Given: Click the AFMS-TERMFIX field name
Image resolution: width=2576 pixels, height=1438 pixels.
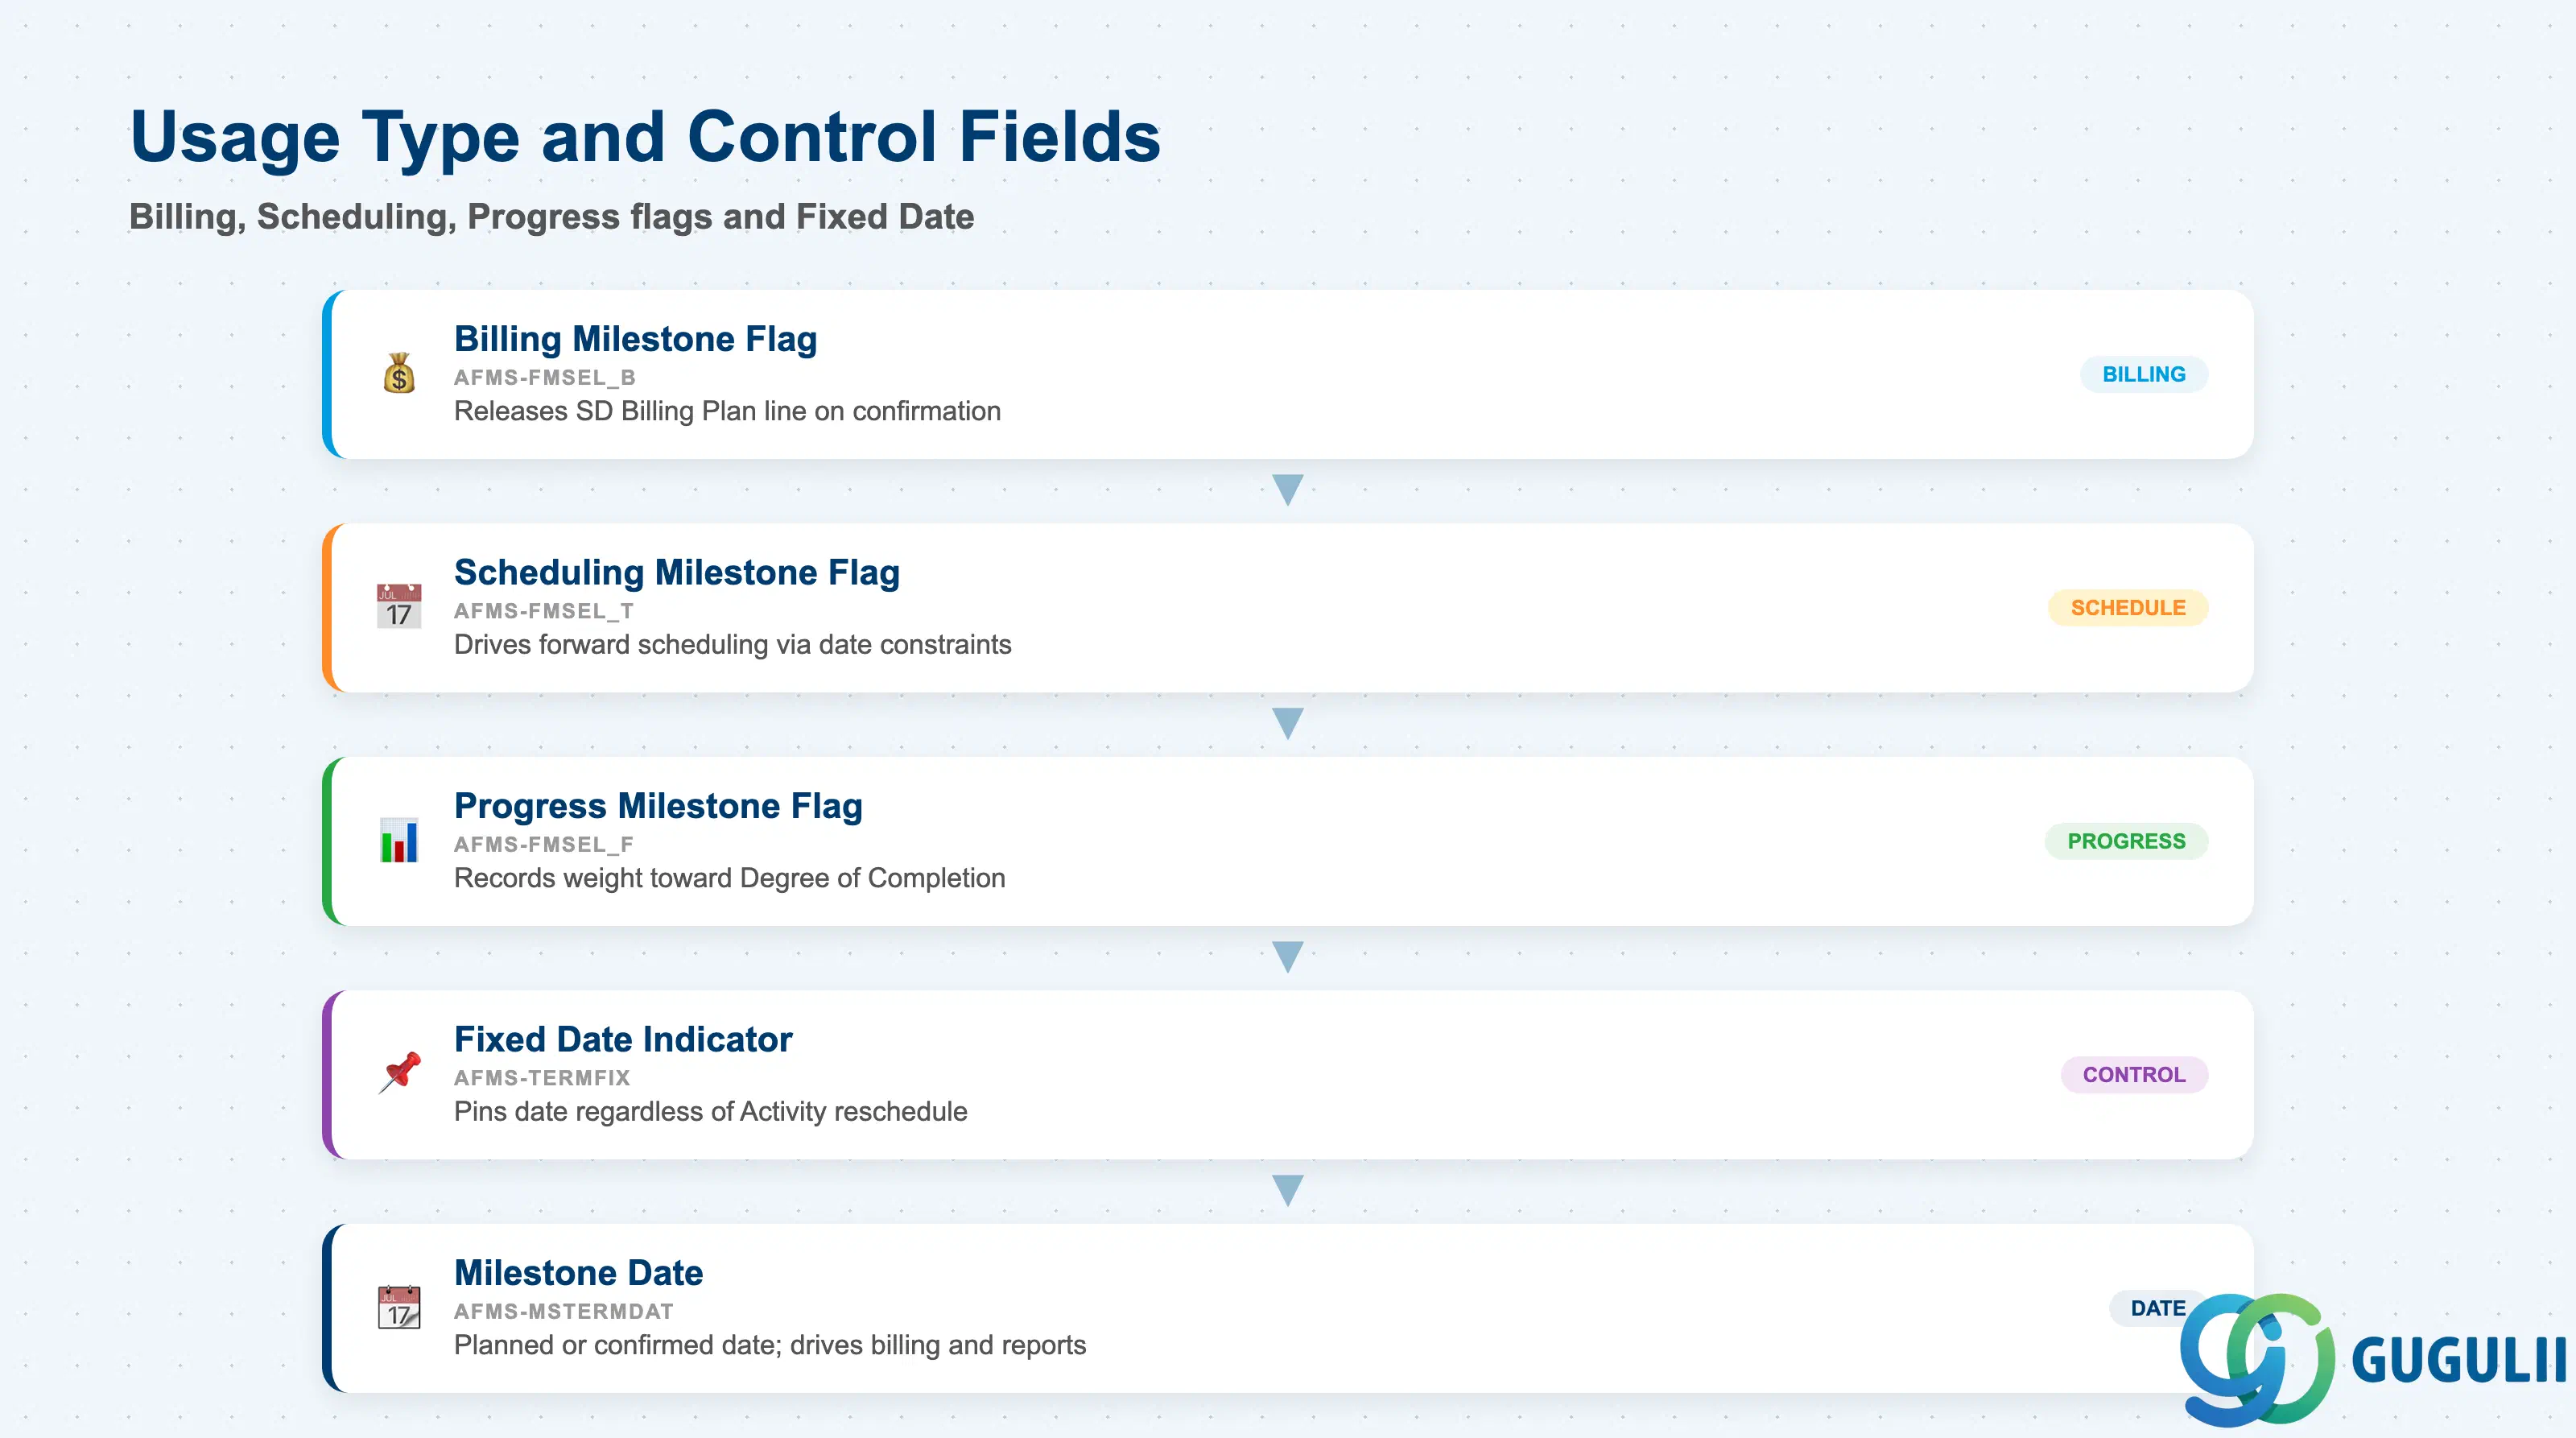Looking at the screenshot, I should click(x=542, y=1078).
